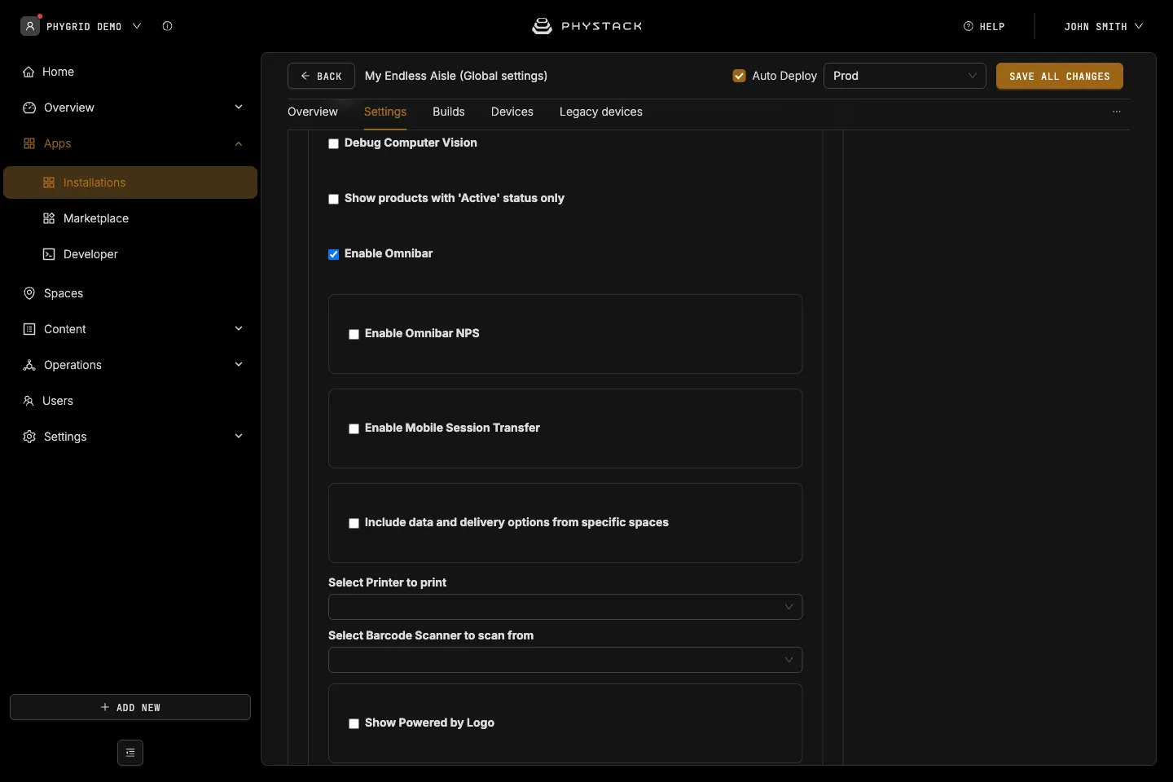Click the Developer terminal icon

click(49, 254)
